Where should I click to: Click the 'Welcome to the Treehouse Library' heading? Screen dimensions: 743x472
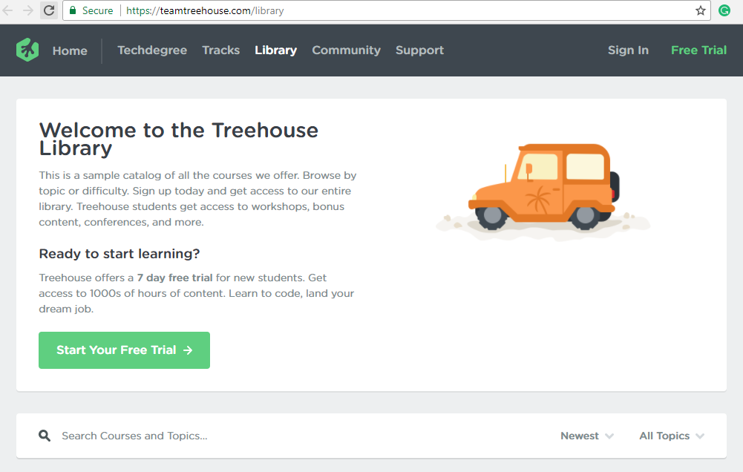point(179,139)
